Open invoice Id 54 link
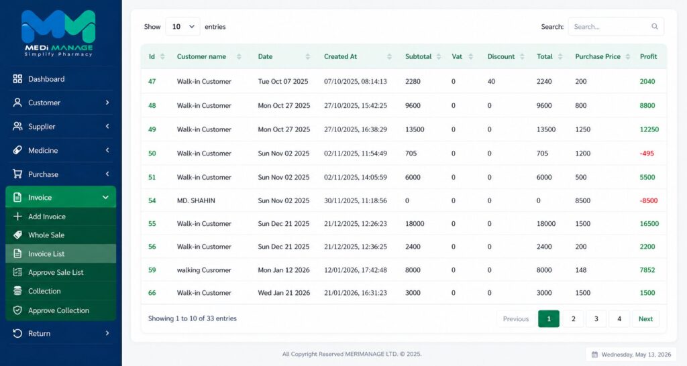 [152, 200]
